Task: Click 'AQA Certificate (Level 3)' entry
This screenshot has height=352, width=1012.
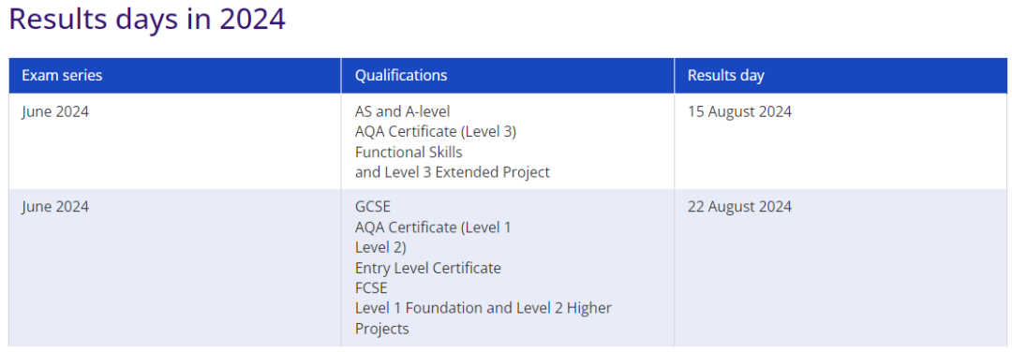Action: [x=436, y=132]
